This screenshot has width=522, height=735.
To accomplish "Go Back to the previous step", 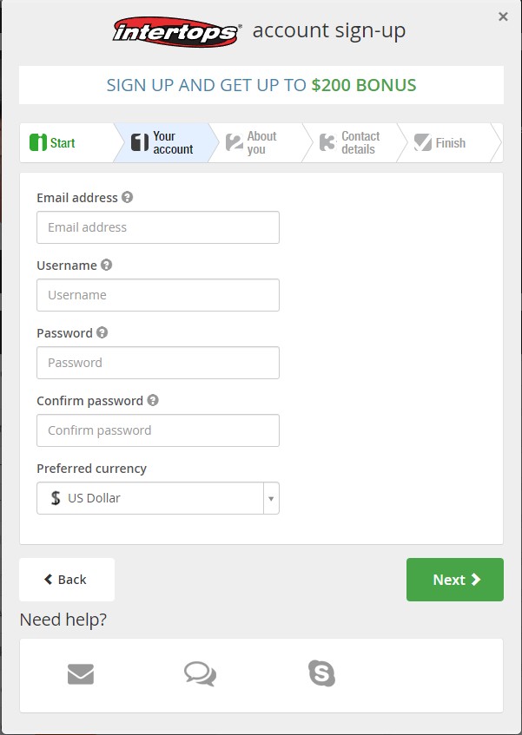I will (67, 580).
